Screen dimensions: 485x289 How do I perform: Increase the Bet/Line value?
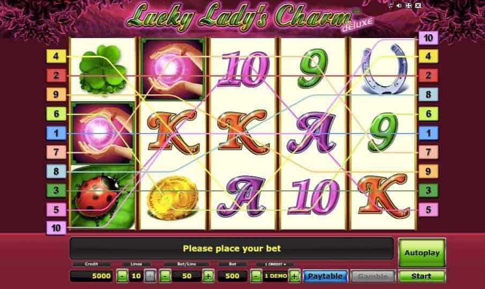[x=208, y=276]
